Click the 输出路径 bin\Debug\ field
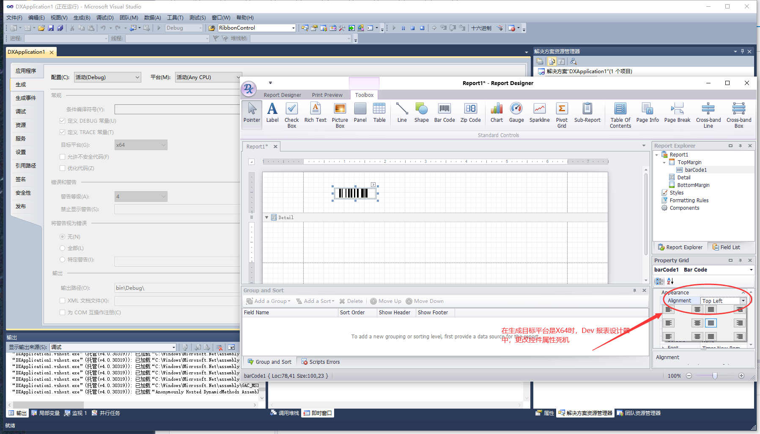Viewport: 760px width, 434px height. (177, 288)
